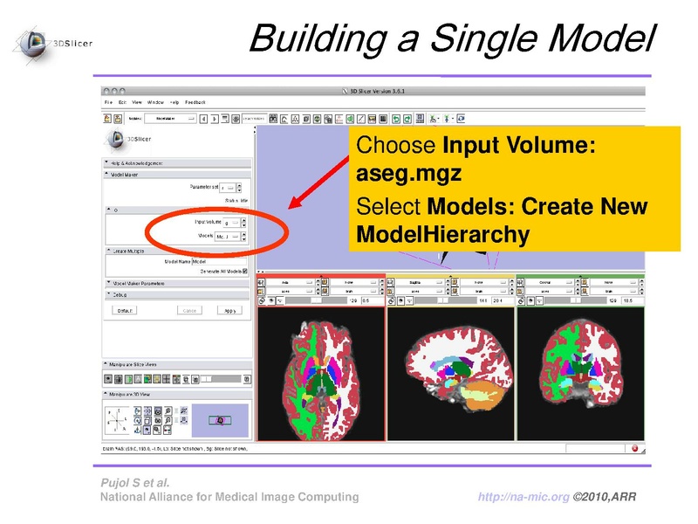Click the Cancel button
The image size is (698, 524).
[189, 311]
